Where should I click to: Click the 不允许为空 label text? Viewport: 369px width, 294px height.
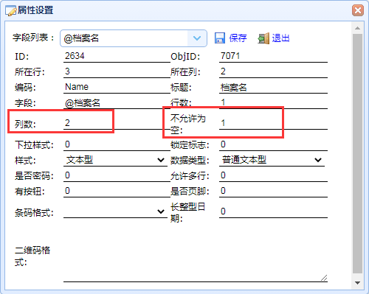pyautogui.click(x=188, y=125)
